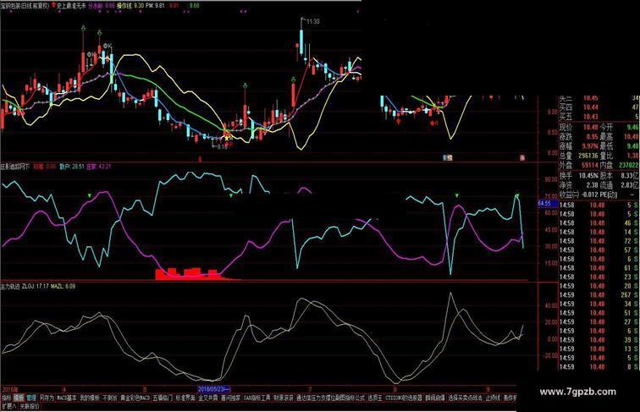Click the 买四 10.44 bid row

tap(599, 107)
